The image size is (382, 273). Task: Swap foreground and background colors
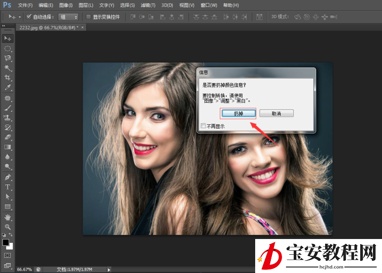(11, 235)
